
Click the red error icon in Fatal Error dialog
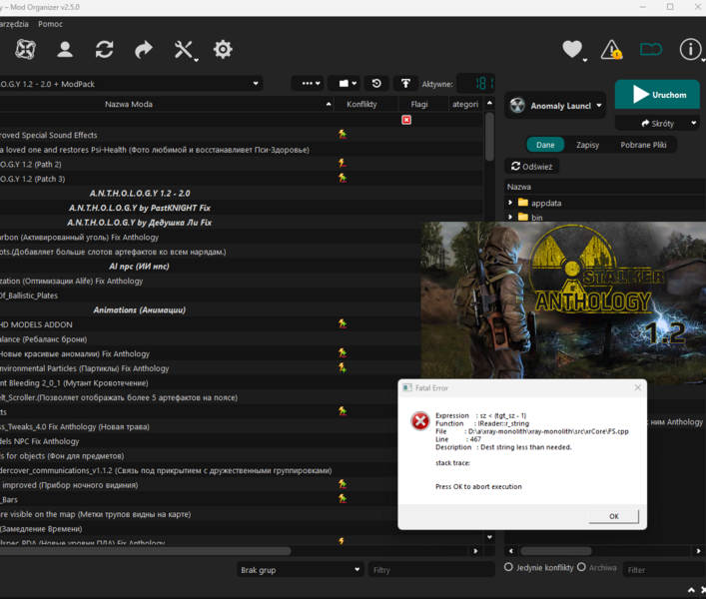pos(420,421)
